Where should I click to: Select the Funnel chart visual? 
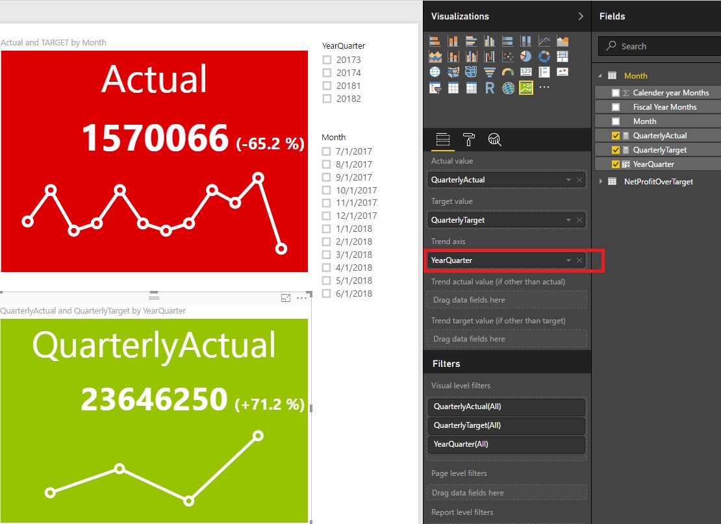(x=489, y=71)
